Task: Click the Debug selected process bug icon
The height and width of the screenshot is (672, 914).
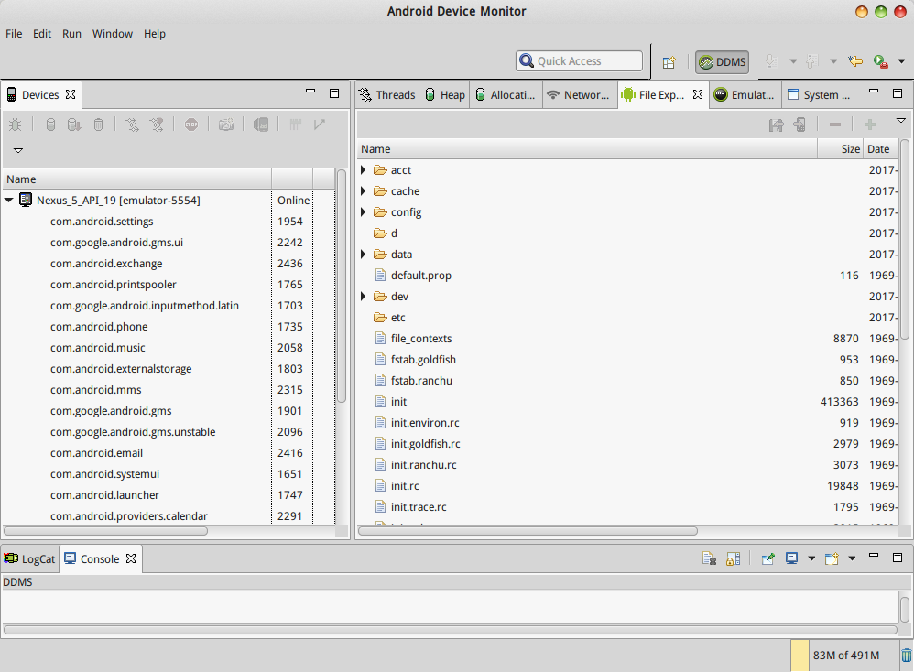Action: [16, 125]
